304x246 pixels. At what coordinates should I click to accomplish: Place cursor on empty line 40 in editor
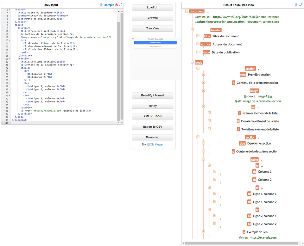click(x=64, y=123)
